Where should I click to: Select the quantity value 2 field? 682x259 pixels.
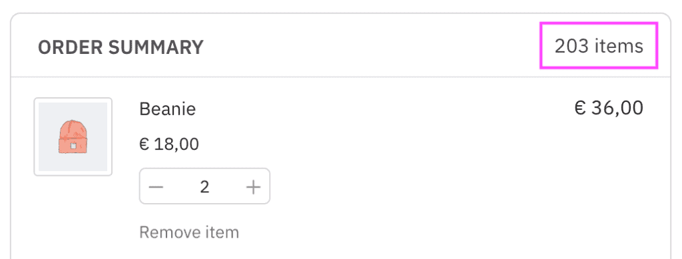pyautogui.click(x=204, y=187)
